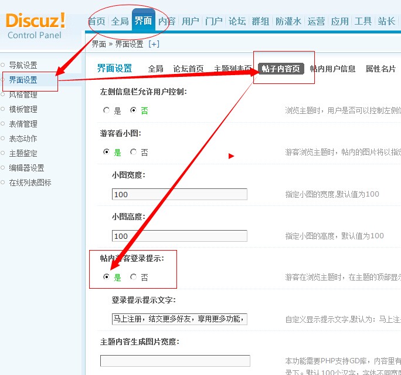Select 是 for 帖内游客登录提示
The height and width of the screenshot is (375, 401).
tap(106, 277)
